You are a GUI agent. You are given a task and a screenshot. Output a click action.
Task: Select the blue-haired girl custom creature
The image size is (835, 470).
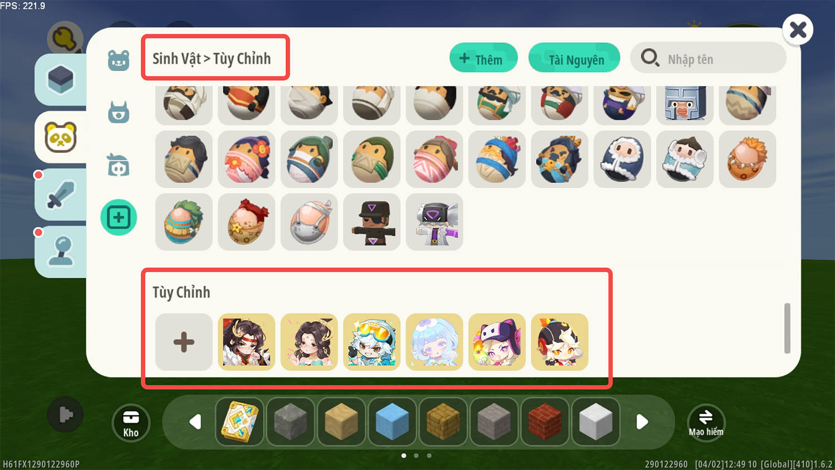[x=434, y=342]
